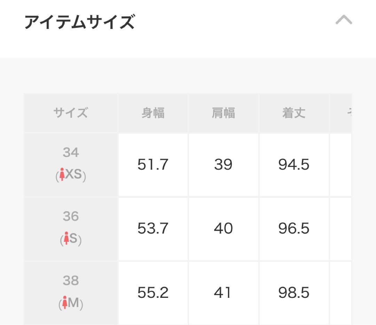Click the size 38 (M) row label
Screen dimensions: 376x325
pyautogui.click(x=71, y=293)
